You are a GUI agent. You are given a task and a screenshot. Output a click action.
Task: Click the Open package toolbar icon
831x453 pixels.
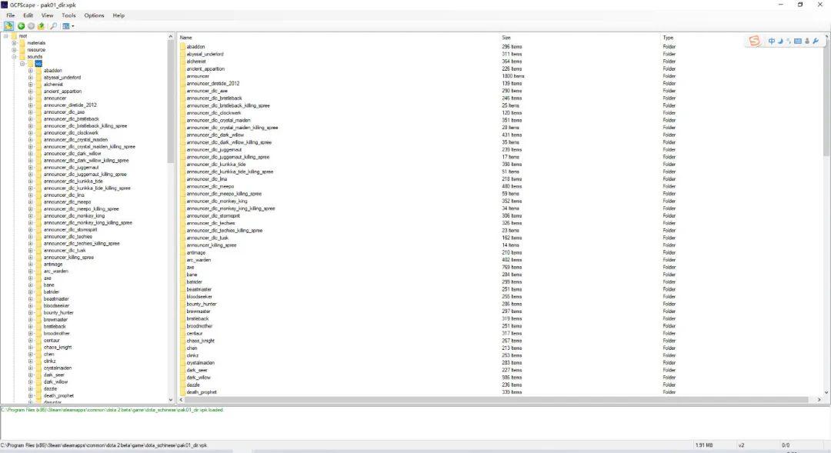coord(8,26)
